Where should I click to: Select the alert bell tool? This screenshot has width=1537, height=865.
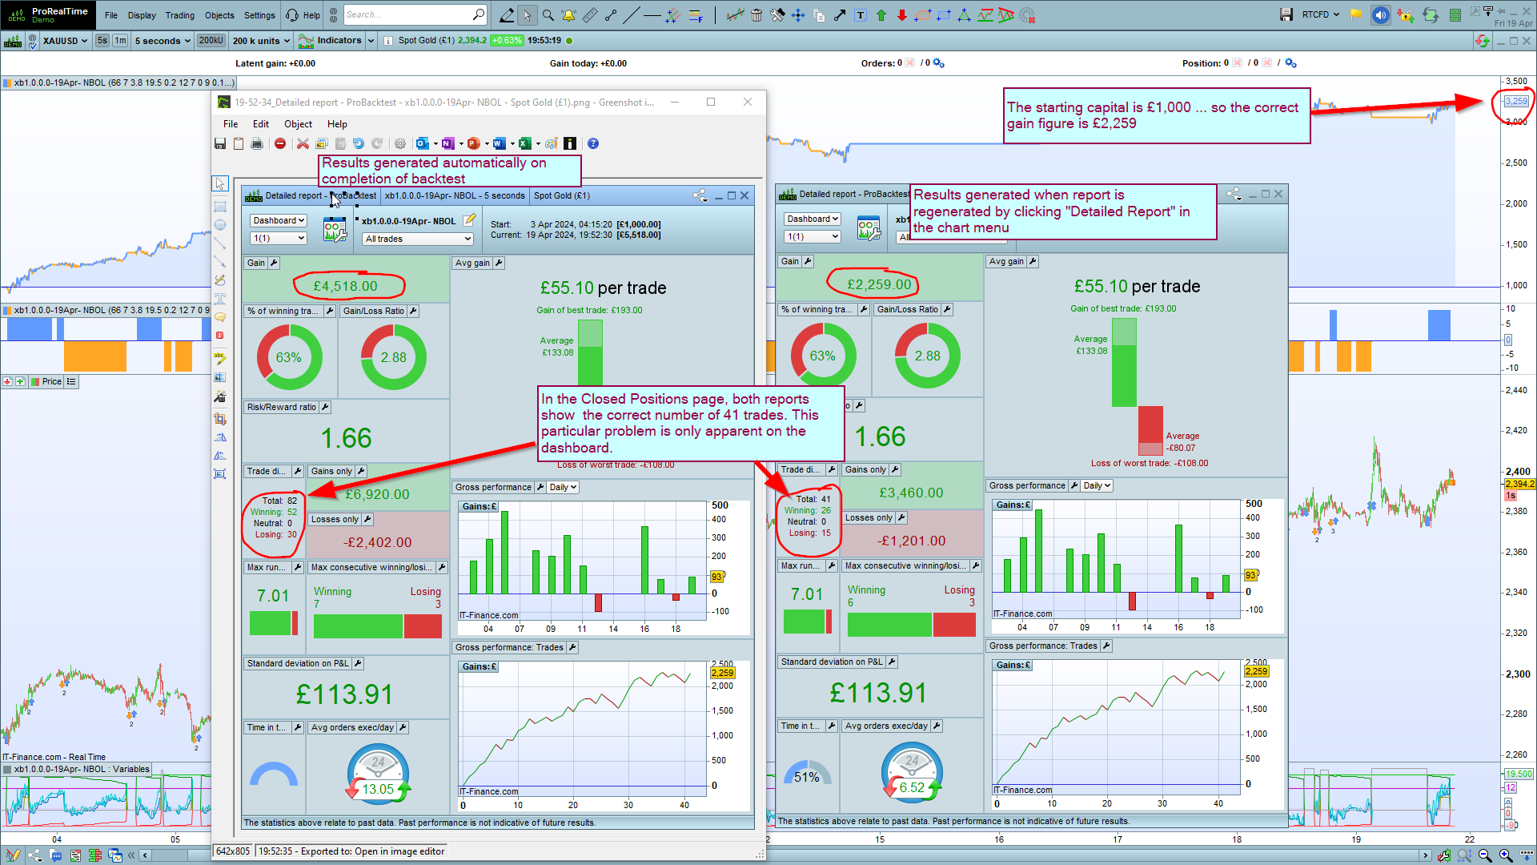click(568, 15)
